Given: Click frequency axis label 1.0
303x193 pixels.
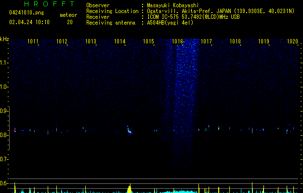Looking at the screenshot, I should point(4,87).
